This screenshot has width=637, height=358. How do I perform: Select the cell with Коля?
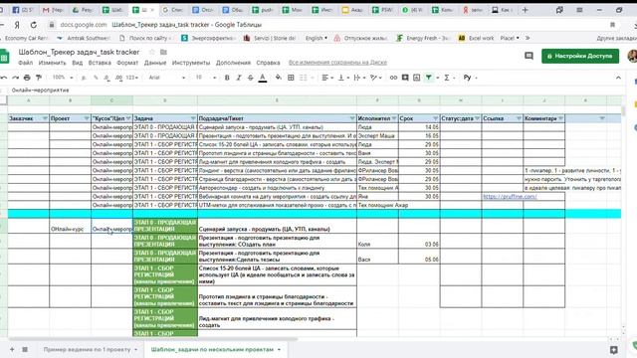pyautogui.click(x=377, y=241)
